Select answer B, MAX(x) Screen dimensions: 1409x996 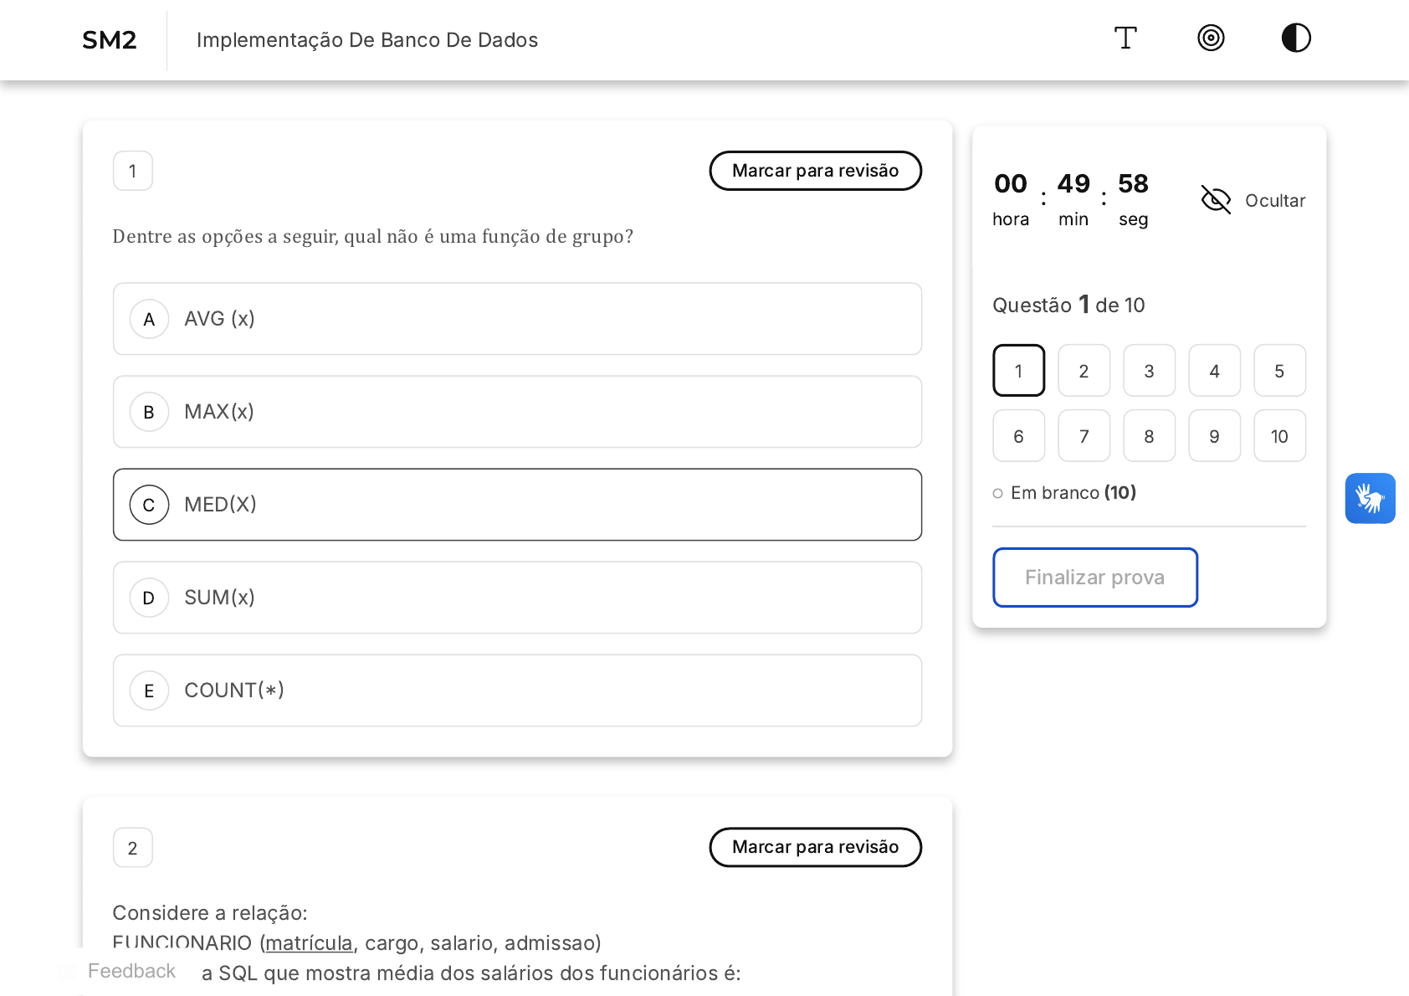(517, 412)
